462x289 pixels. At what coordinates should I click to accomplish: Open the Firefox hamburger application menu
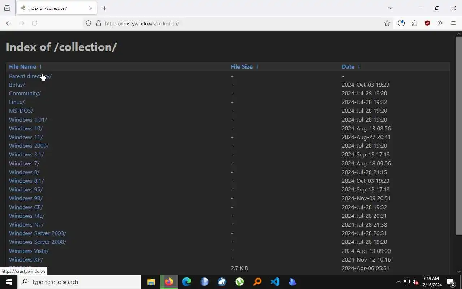[453, 23]
